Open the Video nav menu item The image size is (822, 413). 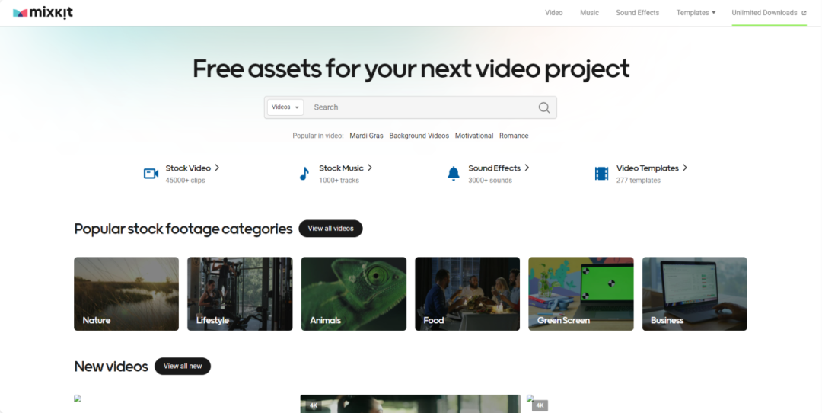553,13
